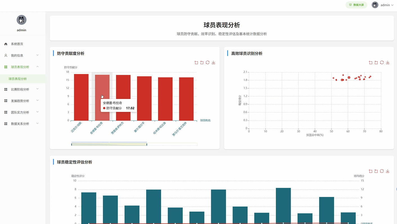Screen dimensions: 397x224
Task: Click the 防守贡献分 y-axis label
Action: pos(71,67)
